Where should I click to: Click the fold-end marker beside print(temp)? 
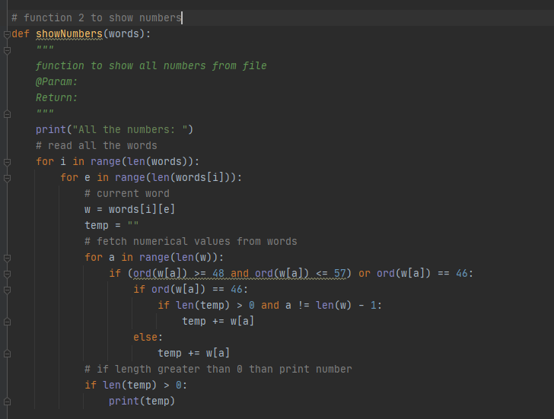(7, 402)
